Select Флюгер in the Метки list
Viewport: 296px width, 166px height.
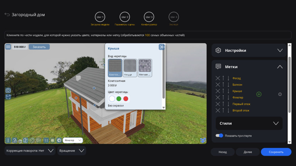pos(238,98)
